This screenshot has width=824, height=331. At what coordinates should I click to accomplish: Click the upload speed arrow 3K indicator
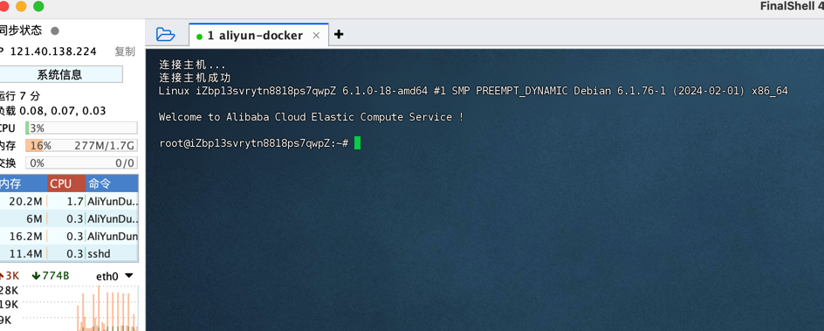[x=10, y=276]
